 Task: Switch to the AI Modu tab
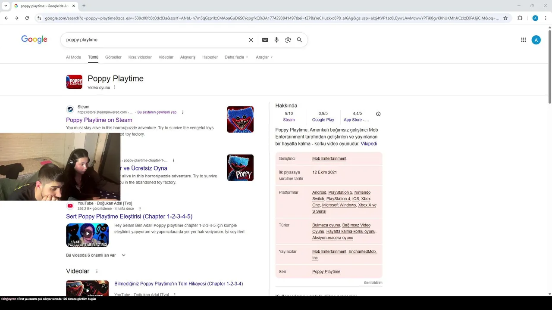pyautogui.click(x=73, y=57)
